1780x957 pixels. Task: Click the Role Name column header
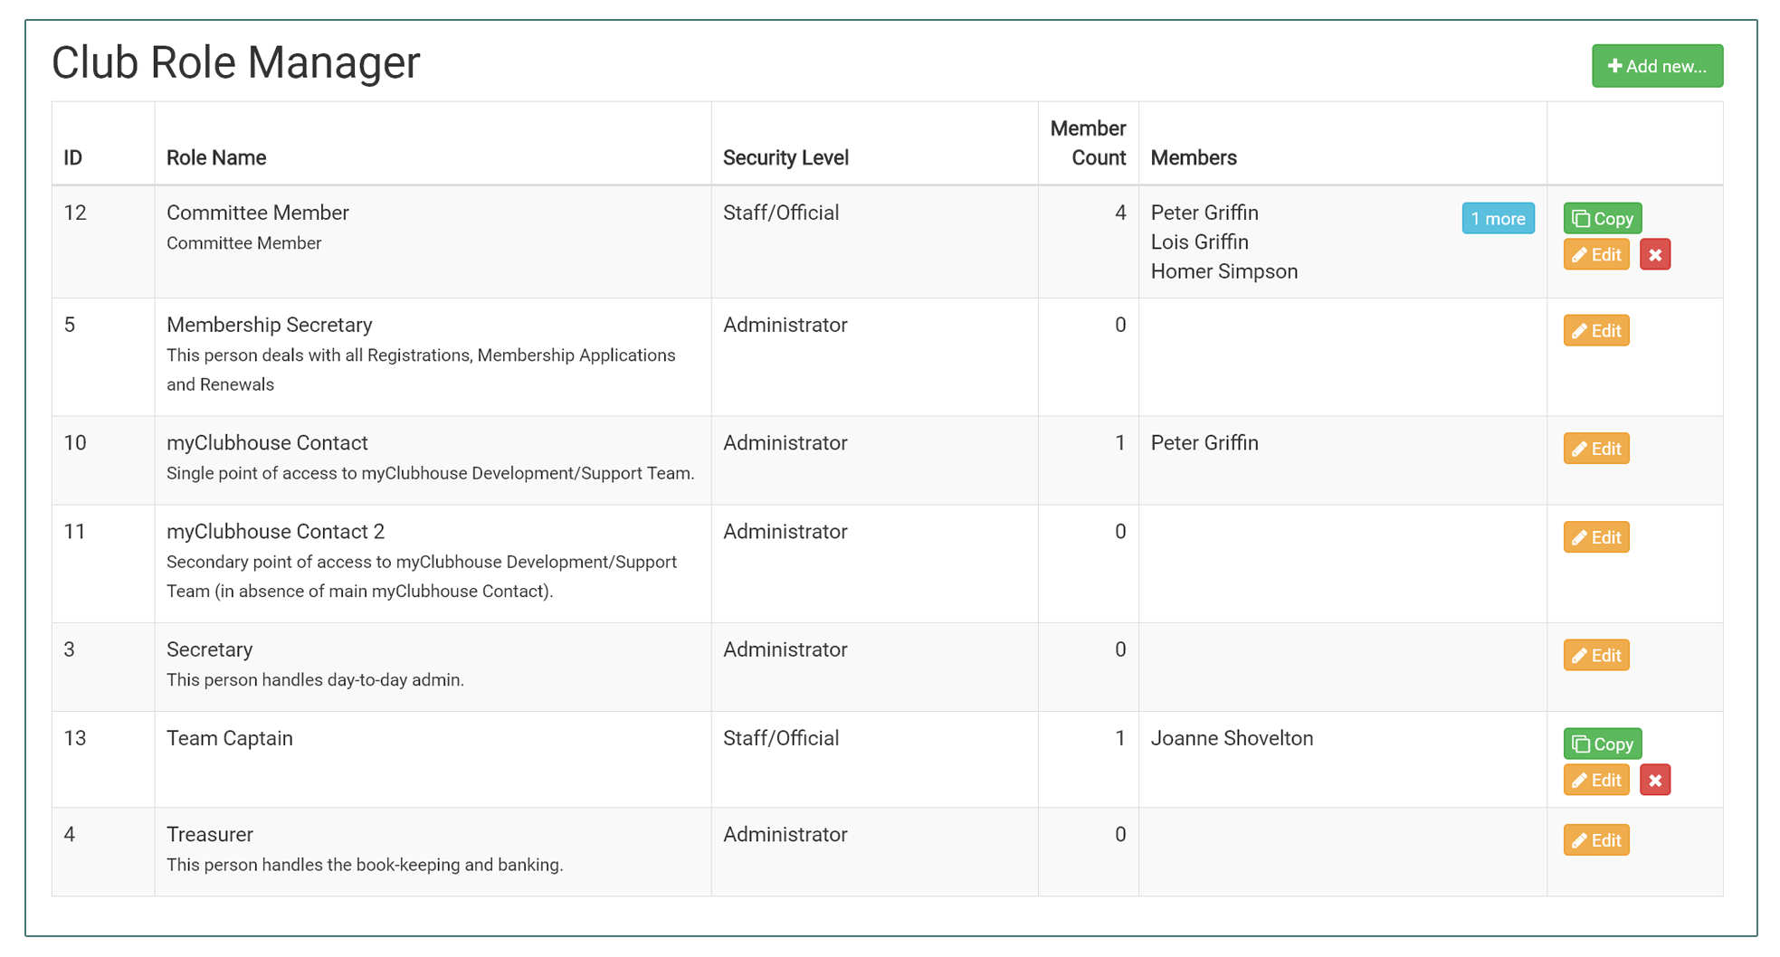[x=216, y=157]
